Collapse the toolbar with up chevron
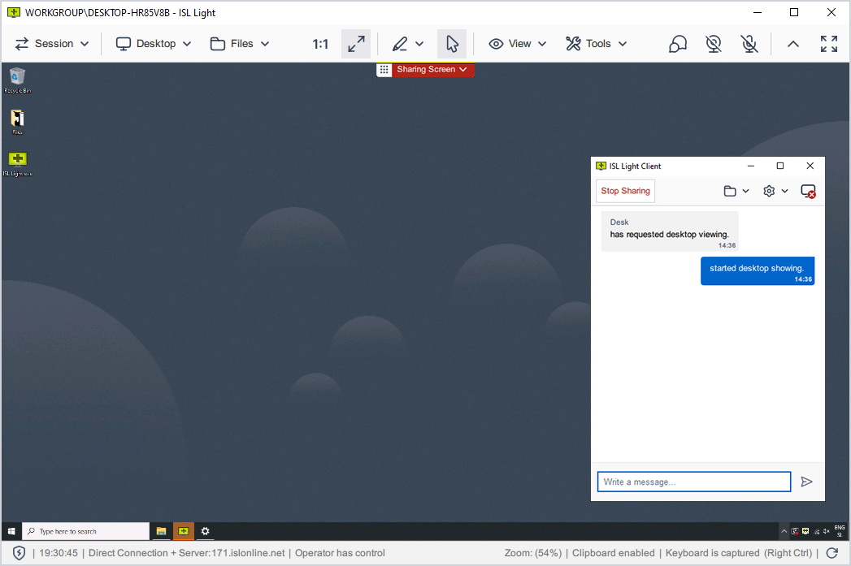The image size is (851, 566). click(793, 44)
